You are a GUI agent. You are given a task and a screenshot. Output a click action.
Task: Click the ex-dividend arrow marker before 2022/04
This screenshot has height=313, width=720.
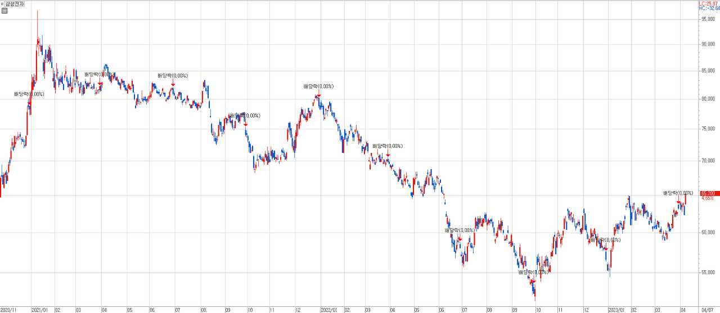pos(388,155)
